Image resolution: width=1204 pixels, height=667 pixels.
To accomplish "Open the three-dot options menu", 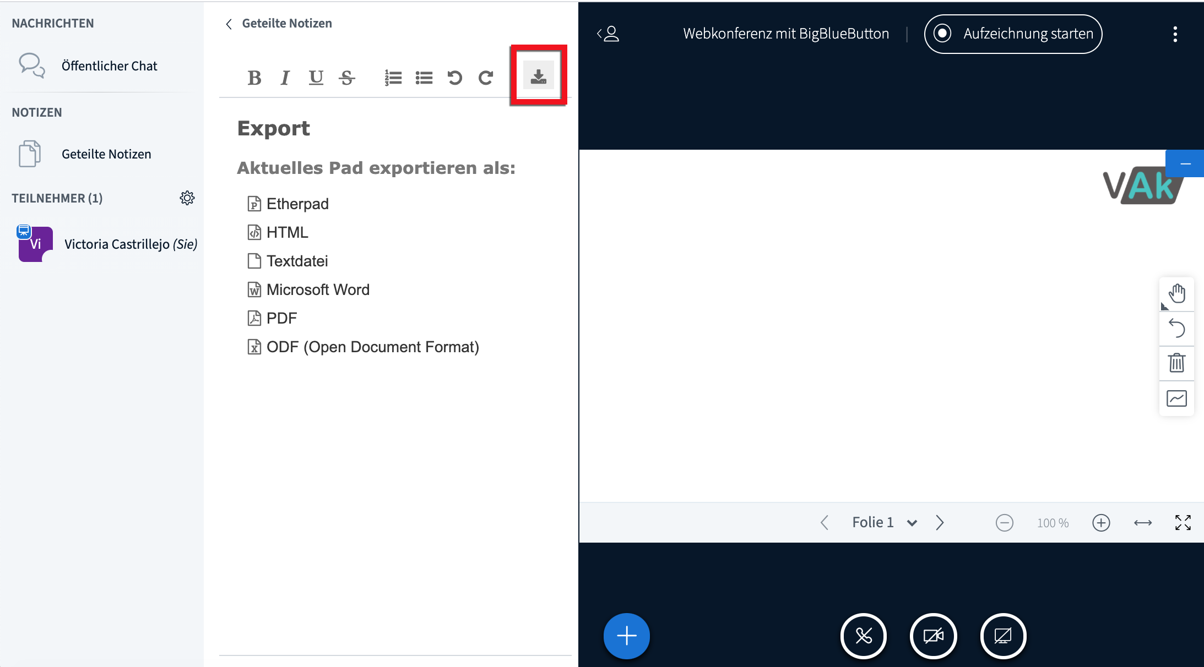I will click(1175, 34).
